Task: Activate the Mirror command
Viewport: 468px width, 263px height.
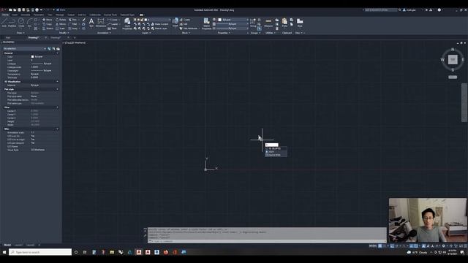Action: [61, 24]
